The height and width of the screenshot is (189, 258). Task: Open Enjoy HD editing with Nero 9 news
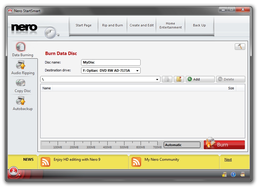coord(77,160)
